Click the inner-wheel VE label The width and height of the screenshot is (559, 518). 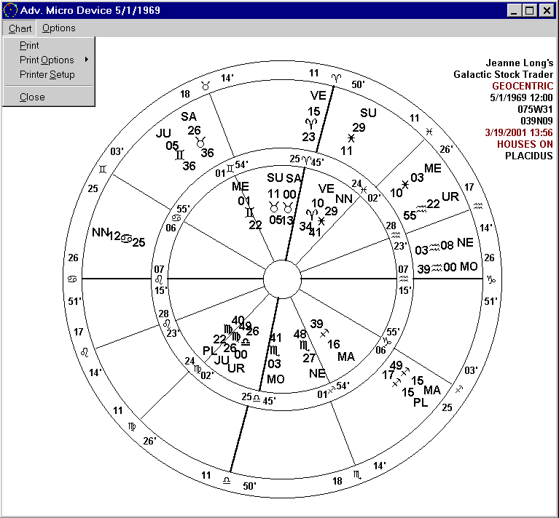(327, 188)
